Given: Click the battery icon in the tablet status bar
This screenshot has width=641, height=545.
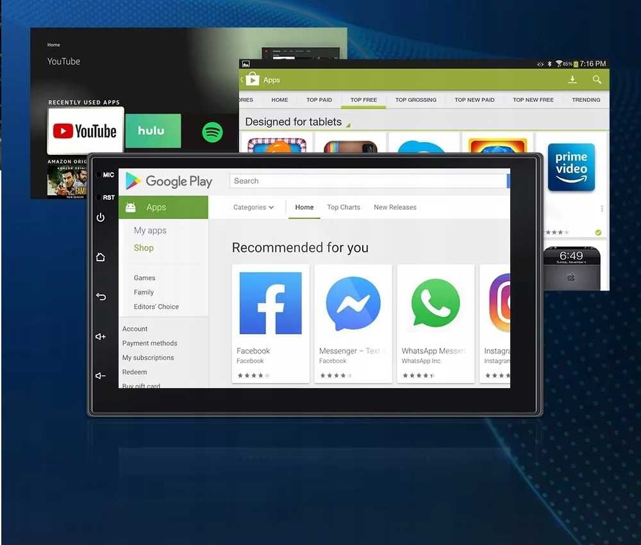Looking at the screenshot, I should point(576,64).
